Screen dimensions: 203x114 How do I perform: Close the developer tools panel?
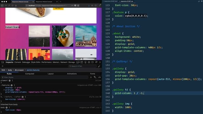pyautogui.click(x=100, y=62)
